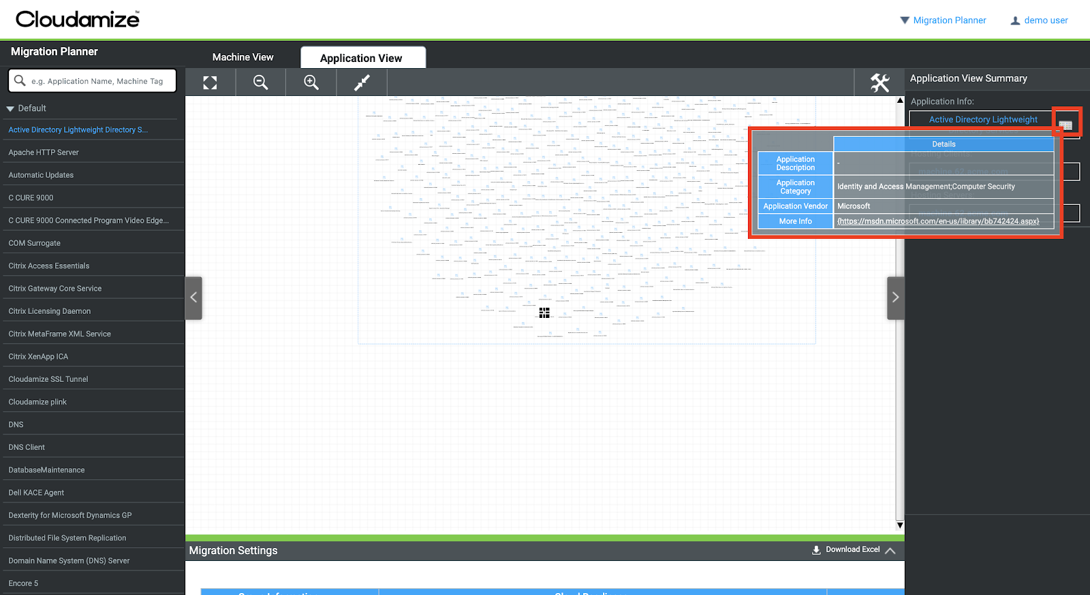The width and height of the screenshot is (1090, 595).
Task: Zoom in the application graph
Action: coord(311,82)
